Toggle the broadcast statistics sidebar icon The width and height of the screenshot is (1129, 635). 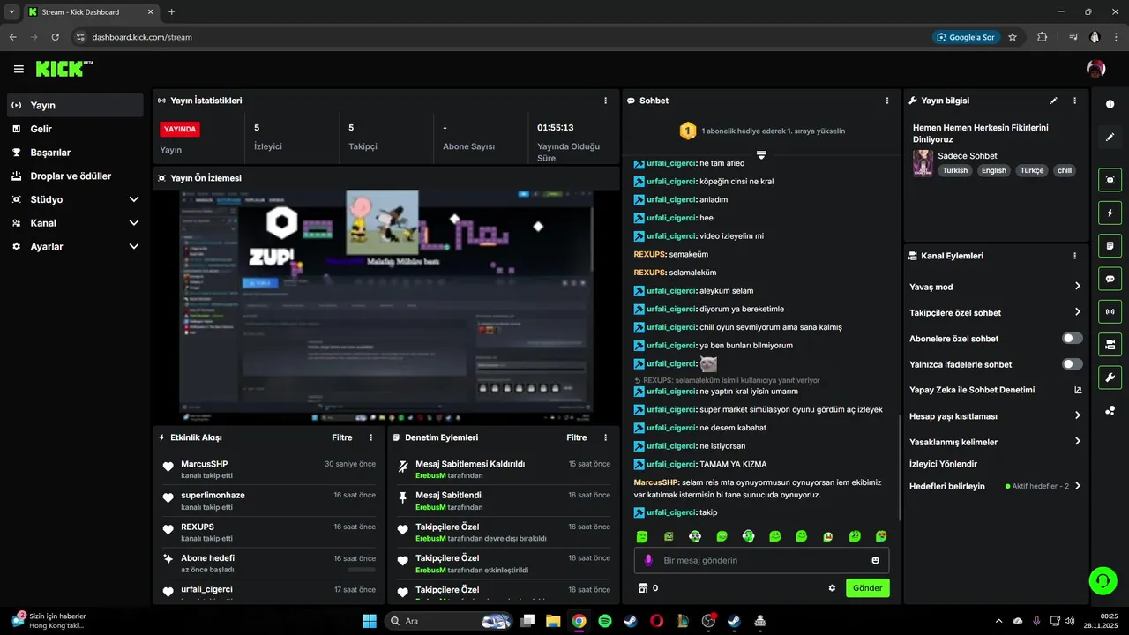(x=1110, y=311)
